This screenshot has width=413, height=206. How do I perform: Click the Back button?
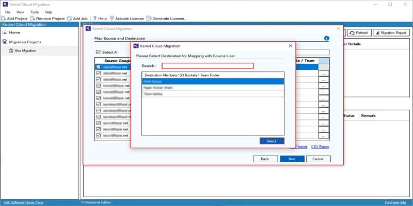pos(265,159)
